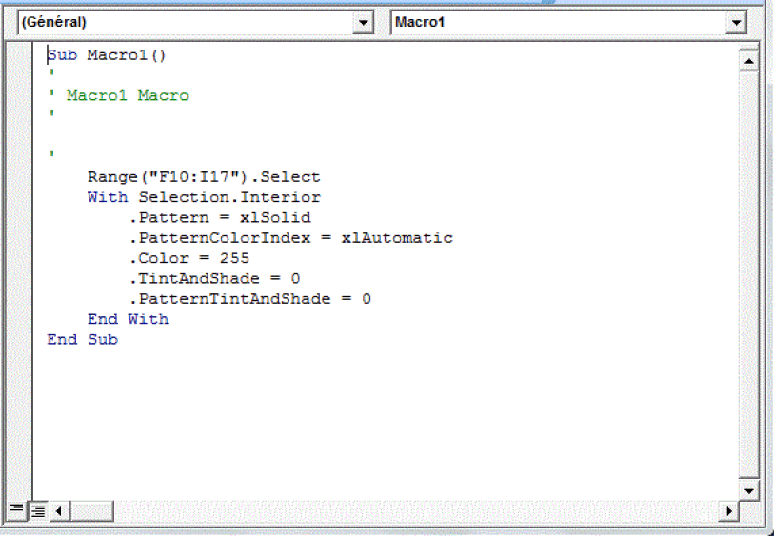Open the Macro1 procedure dropdown arrow
The height and width of the screenshot is (536, 774).
pyautogui.click(x=737, y=23)
